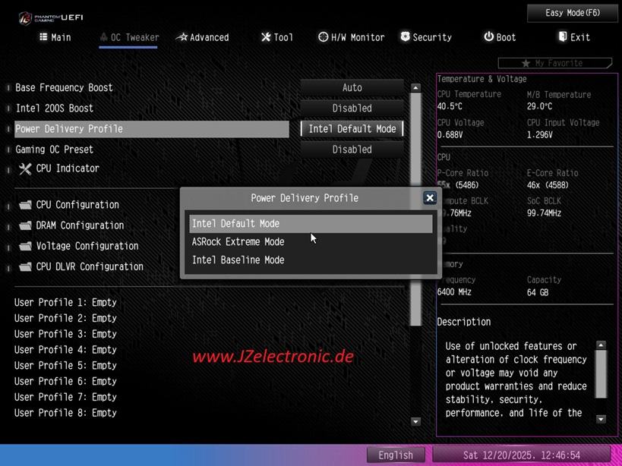Click settings list scroll down arrow
Viewport: 622px width, 466px height.
click(x=415, y=421)
